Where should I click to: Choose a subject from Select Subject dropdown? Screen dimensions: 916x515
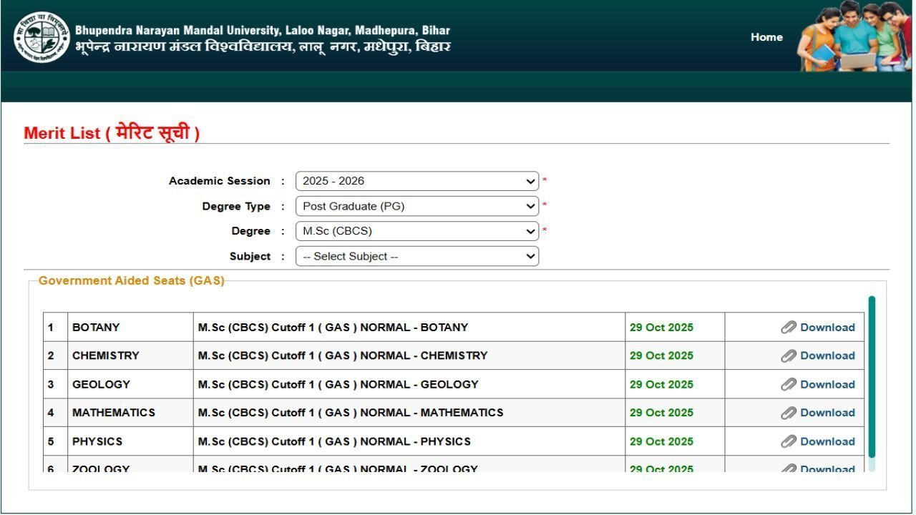point(417,256)
